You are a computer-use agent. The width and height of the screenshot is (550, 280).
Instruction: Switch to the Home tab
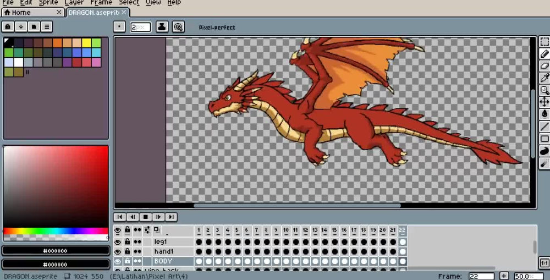tap(21, 12)
